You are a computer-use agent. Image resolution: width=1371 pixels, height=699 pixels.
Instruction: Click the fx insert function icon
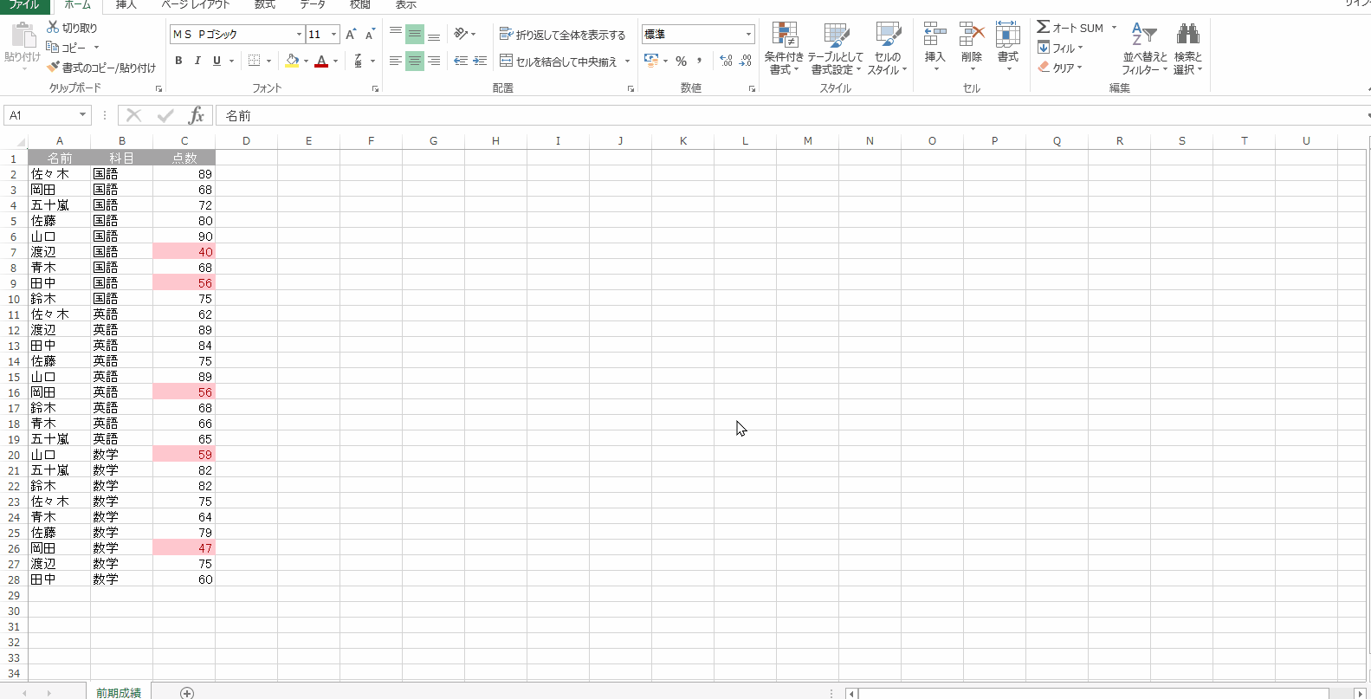click(x=197, y=115)
